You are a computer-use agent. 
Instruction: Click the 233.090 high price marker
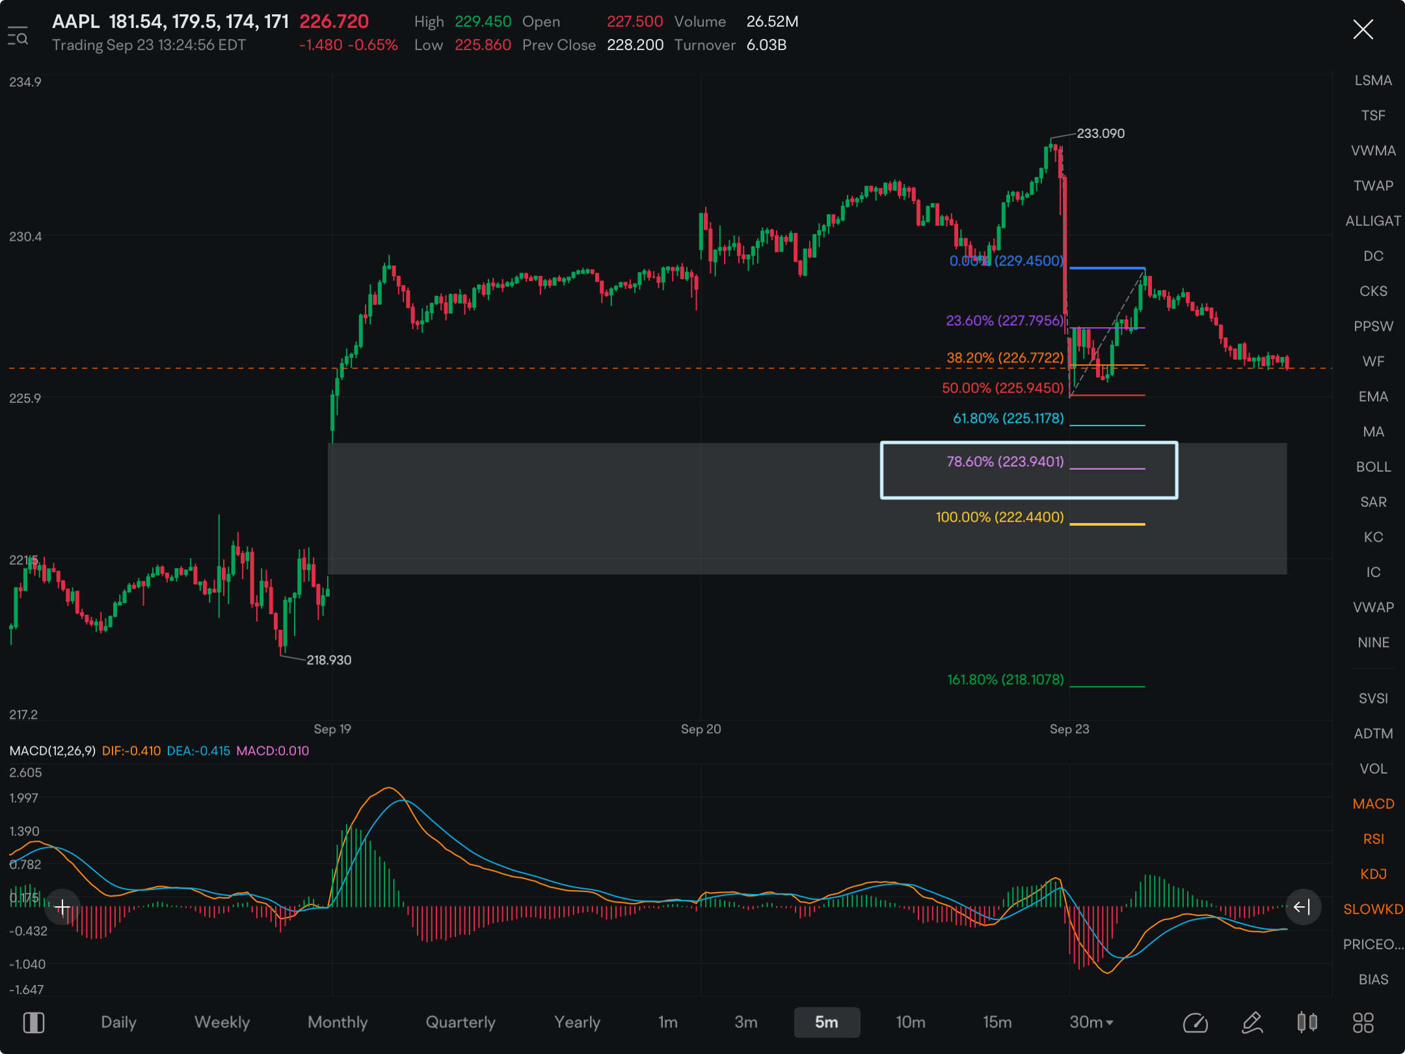[1101, 133]
